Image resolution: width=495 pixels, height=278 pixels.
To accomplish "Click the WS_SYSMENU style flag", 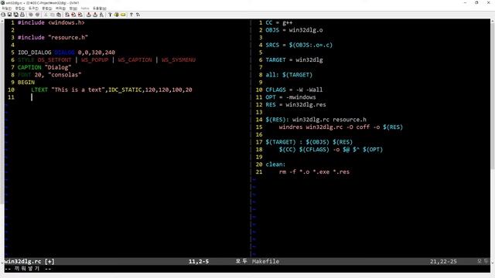I will tap(179, 60).
